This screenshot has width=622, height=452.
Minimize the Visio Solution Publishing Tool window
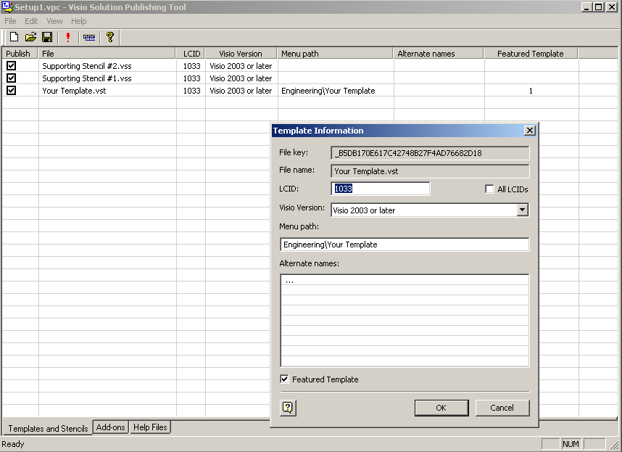(587, 7)
